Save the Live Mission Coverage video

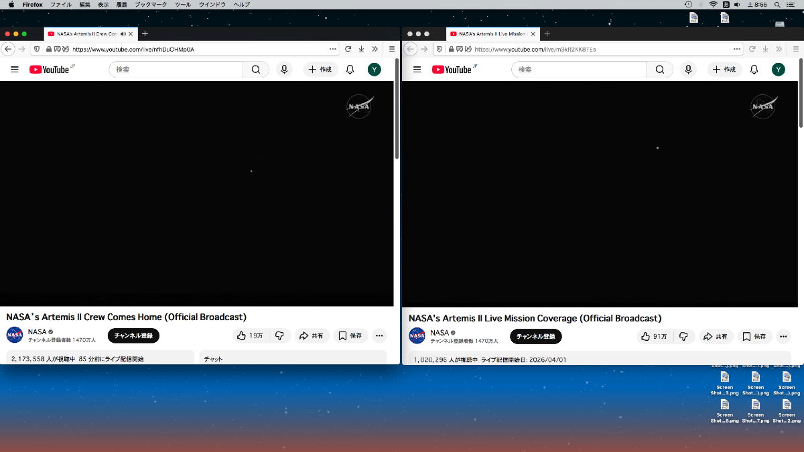[x=754, y=336]
